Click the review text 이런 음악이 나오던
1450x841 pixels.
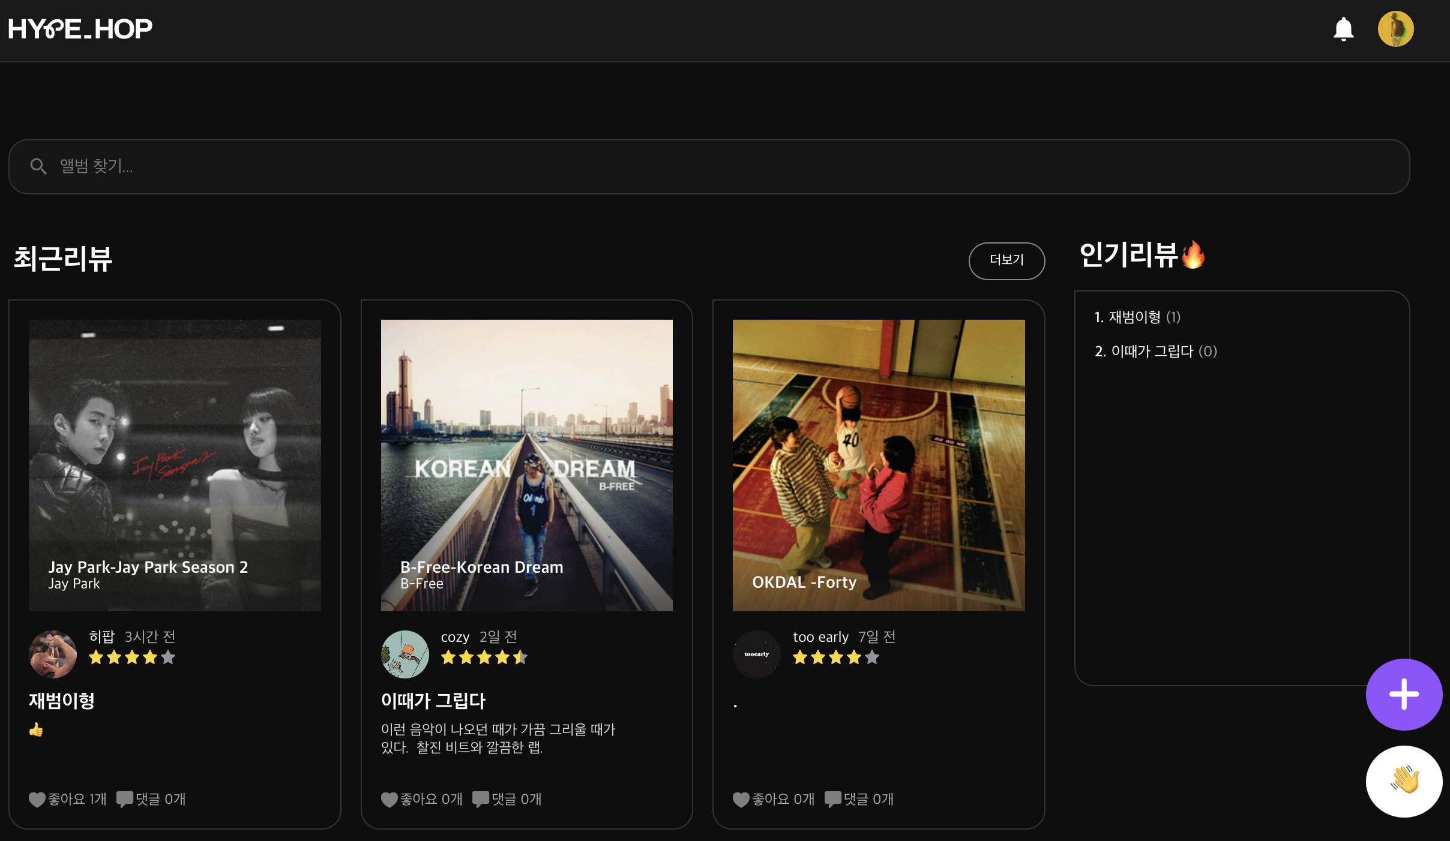coord(498,738)
